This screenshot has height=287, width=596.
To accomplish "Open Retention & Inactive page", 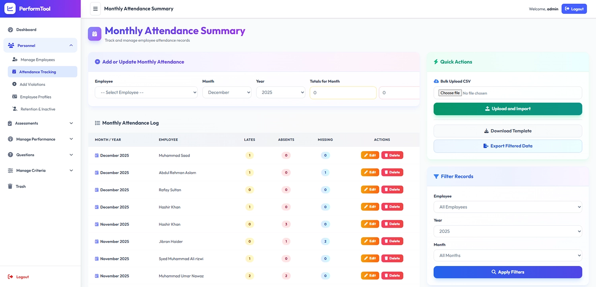I will pos(43,109).
